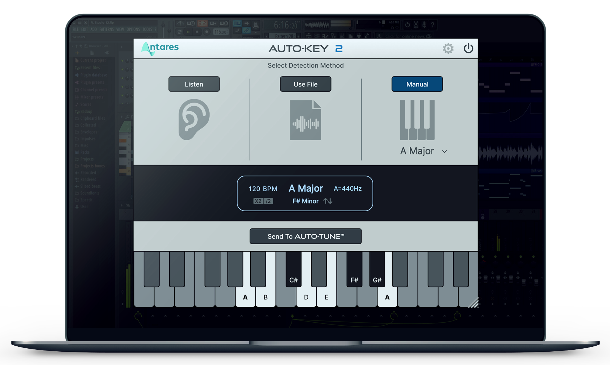This screenshot has height=365, width=610.
Task: Click the audio file icon under Use File
Action: pos(305,120)
